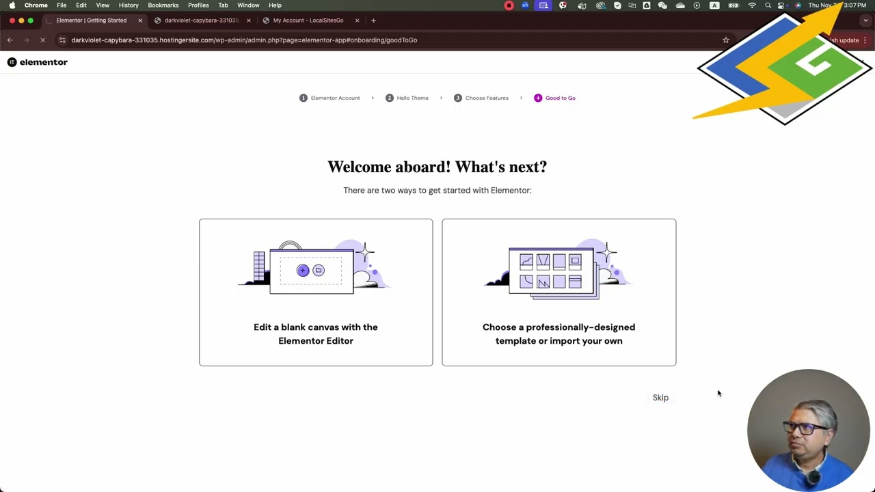Click the Elementor logo in the header

click(38, 62)
